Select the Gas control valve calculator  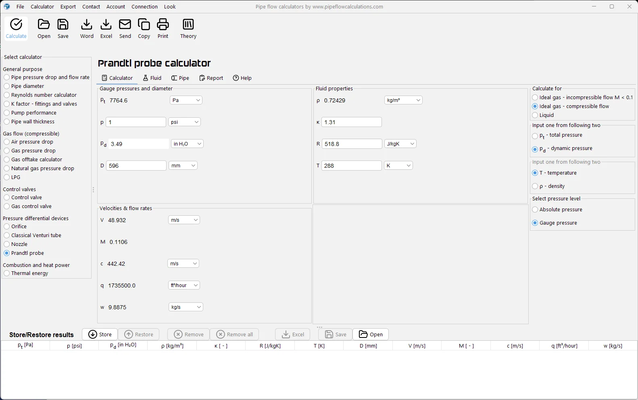(28, 206)
